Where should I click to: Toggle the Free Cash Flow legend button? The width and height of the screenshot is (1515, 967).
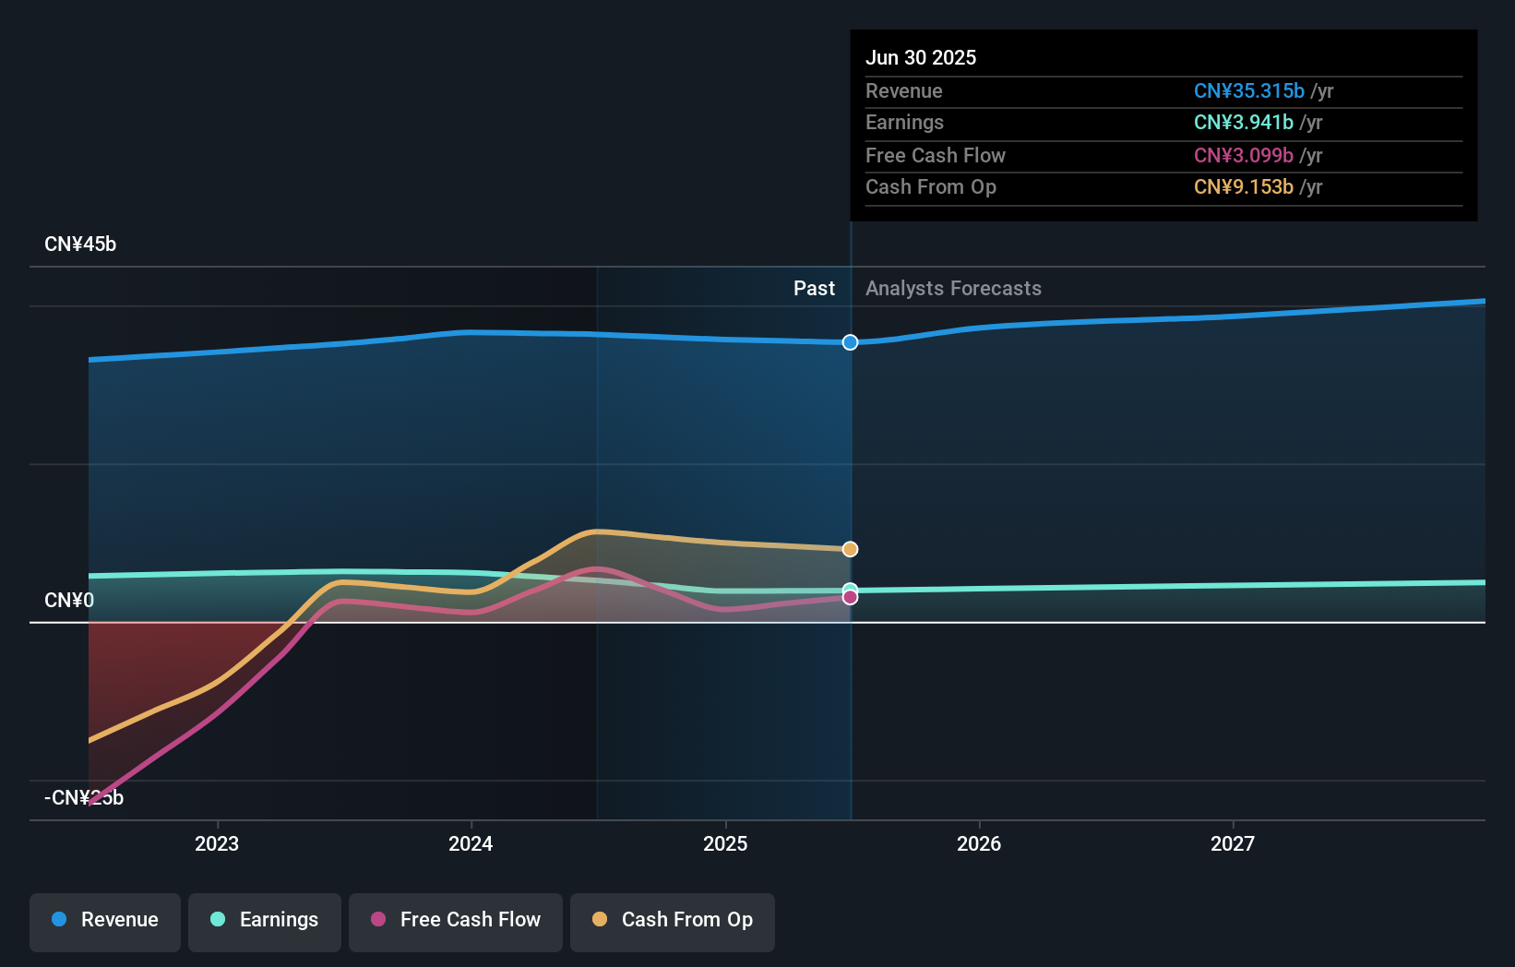456,922
